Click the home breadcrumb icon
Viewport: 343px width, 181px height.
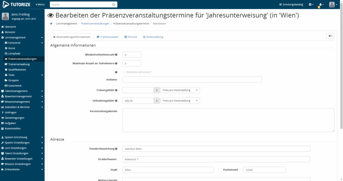coord(51,24)
